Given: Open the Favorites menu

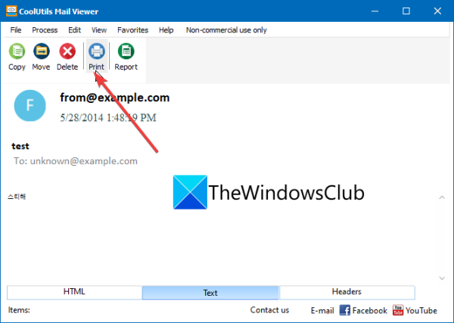Looking at the screenshot, I should (x=132, y=30).
